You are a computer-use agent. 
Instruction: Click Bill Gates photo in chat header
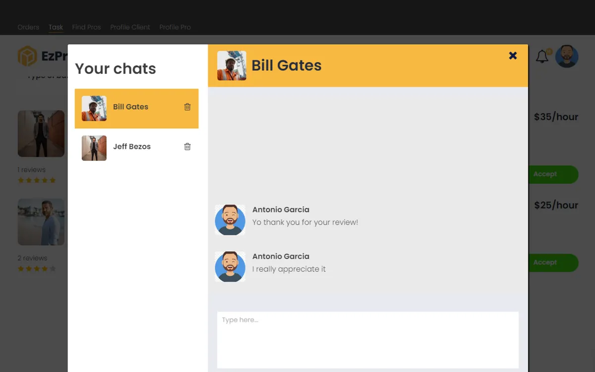232,65
